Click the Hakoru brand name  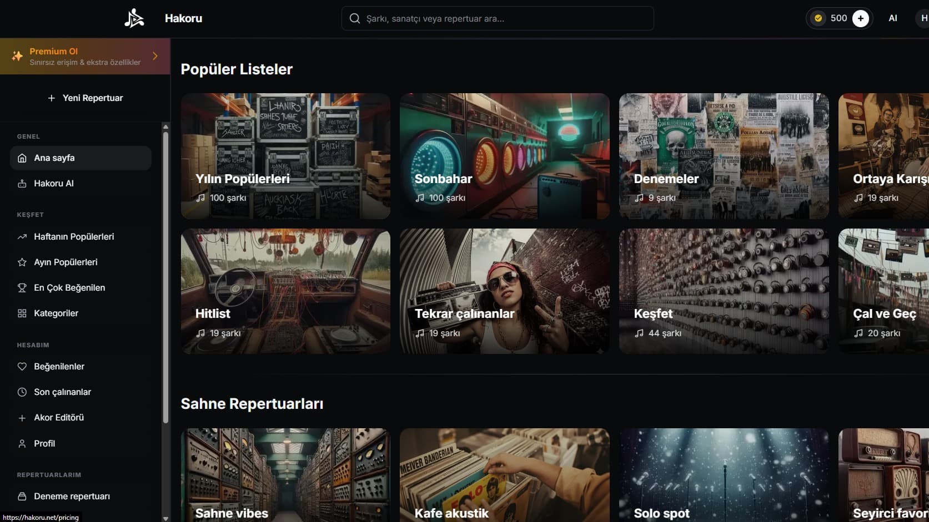click(x=183, y=18)
